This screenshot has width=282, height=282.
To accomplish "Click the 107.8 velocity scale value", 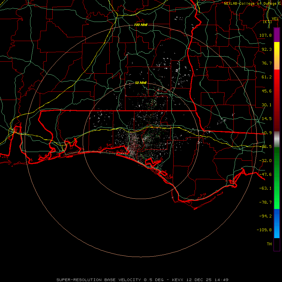I will click(265, 35).
